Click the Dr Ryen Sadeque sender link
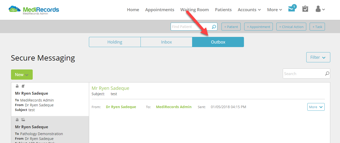 pos(121,107)
